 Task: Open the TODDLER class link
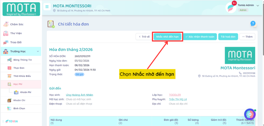coord(175,95)
